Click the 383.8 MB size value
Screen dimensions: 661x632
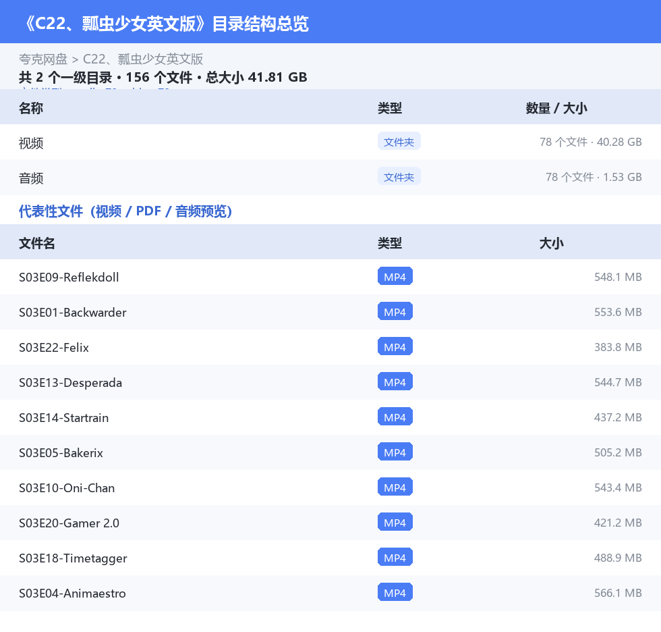(x=618, y=347)
